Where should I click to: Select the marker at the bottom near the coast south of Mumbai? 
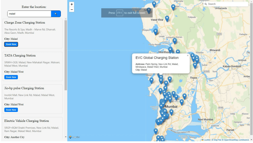click(x=156, y=131)
